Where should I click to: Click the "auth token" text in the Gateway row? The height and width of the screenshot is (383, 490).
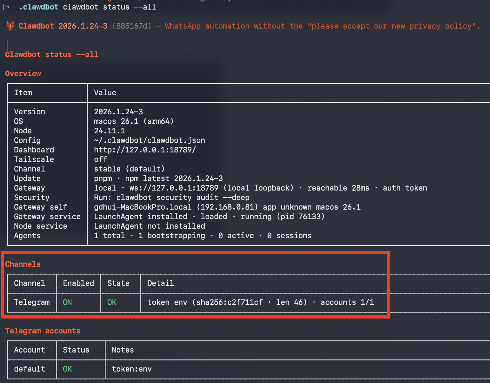pos(405,188)
